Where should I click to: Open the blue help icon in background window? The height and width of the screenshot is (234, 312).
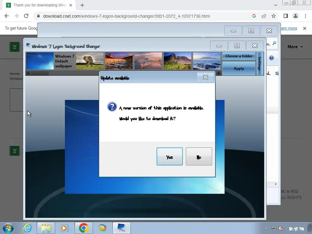click(x=271, y=58)
